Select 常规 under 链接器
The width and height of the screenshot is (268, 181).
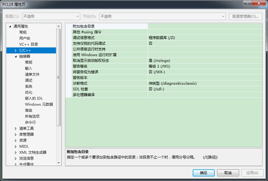(29, 62)
